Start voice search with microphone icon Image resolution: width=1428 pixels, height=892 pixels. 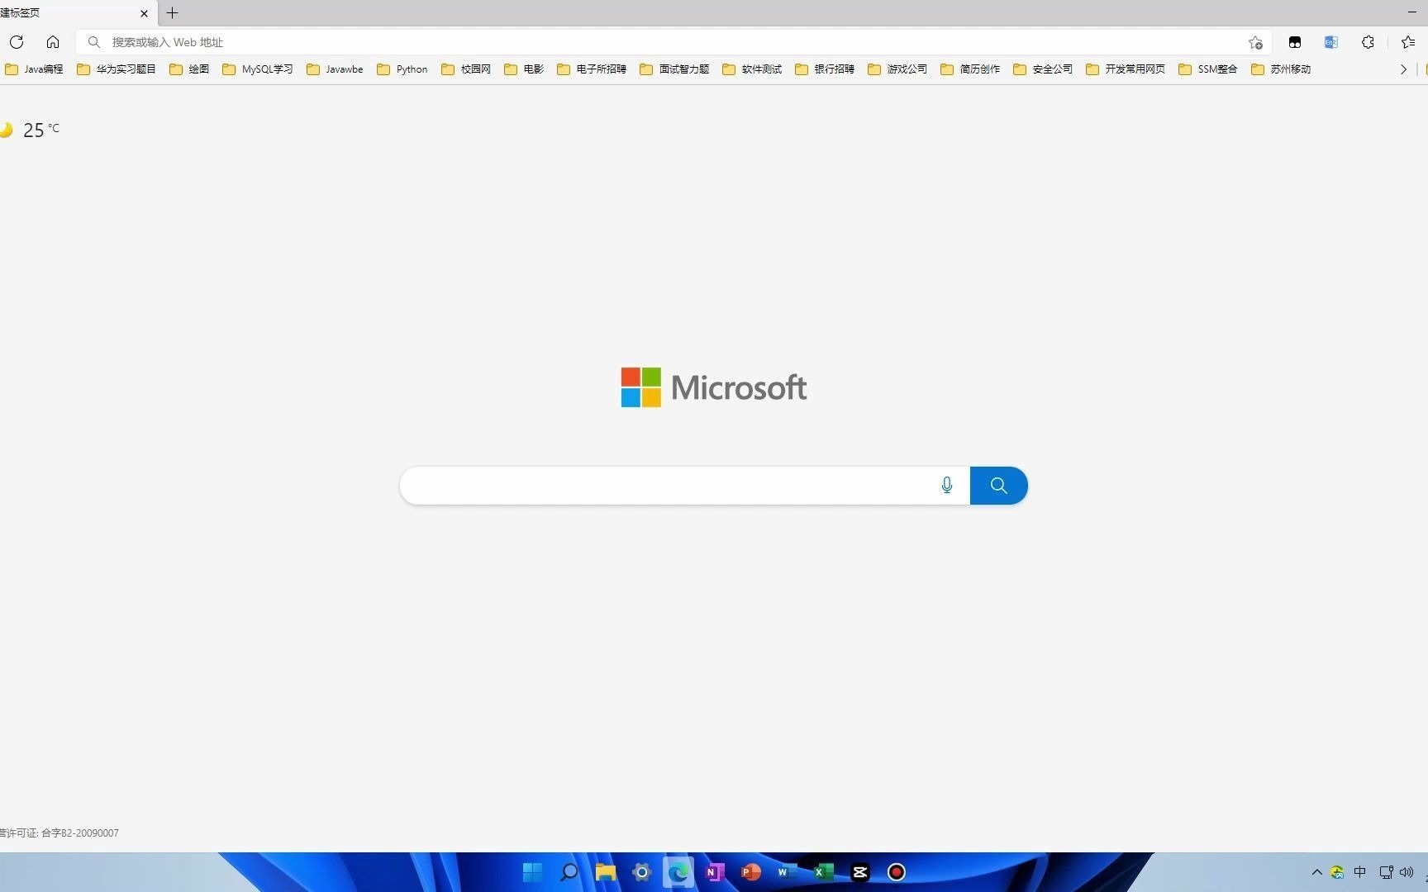[x=947, y=486]
